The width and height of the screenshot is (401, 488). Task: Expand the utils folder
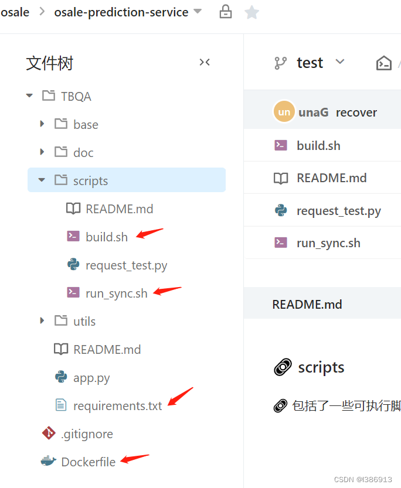click(42, 321)
